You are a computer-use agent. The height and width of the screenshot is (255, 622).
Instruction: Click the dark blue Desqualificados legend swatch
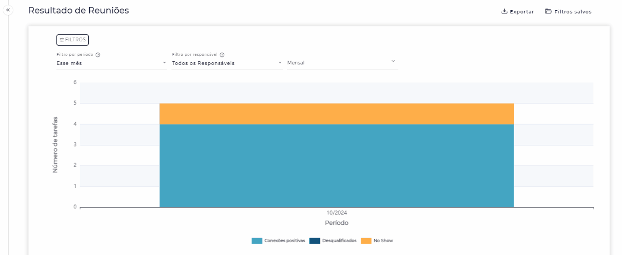point(314,241)
